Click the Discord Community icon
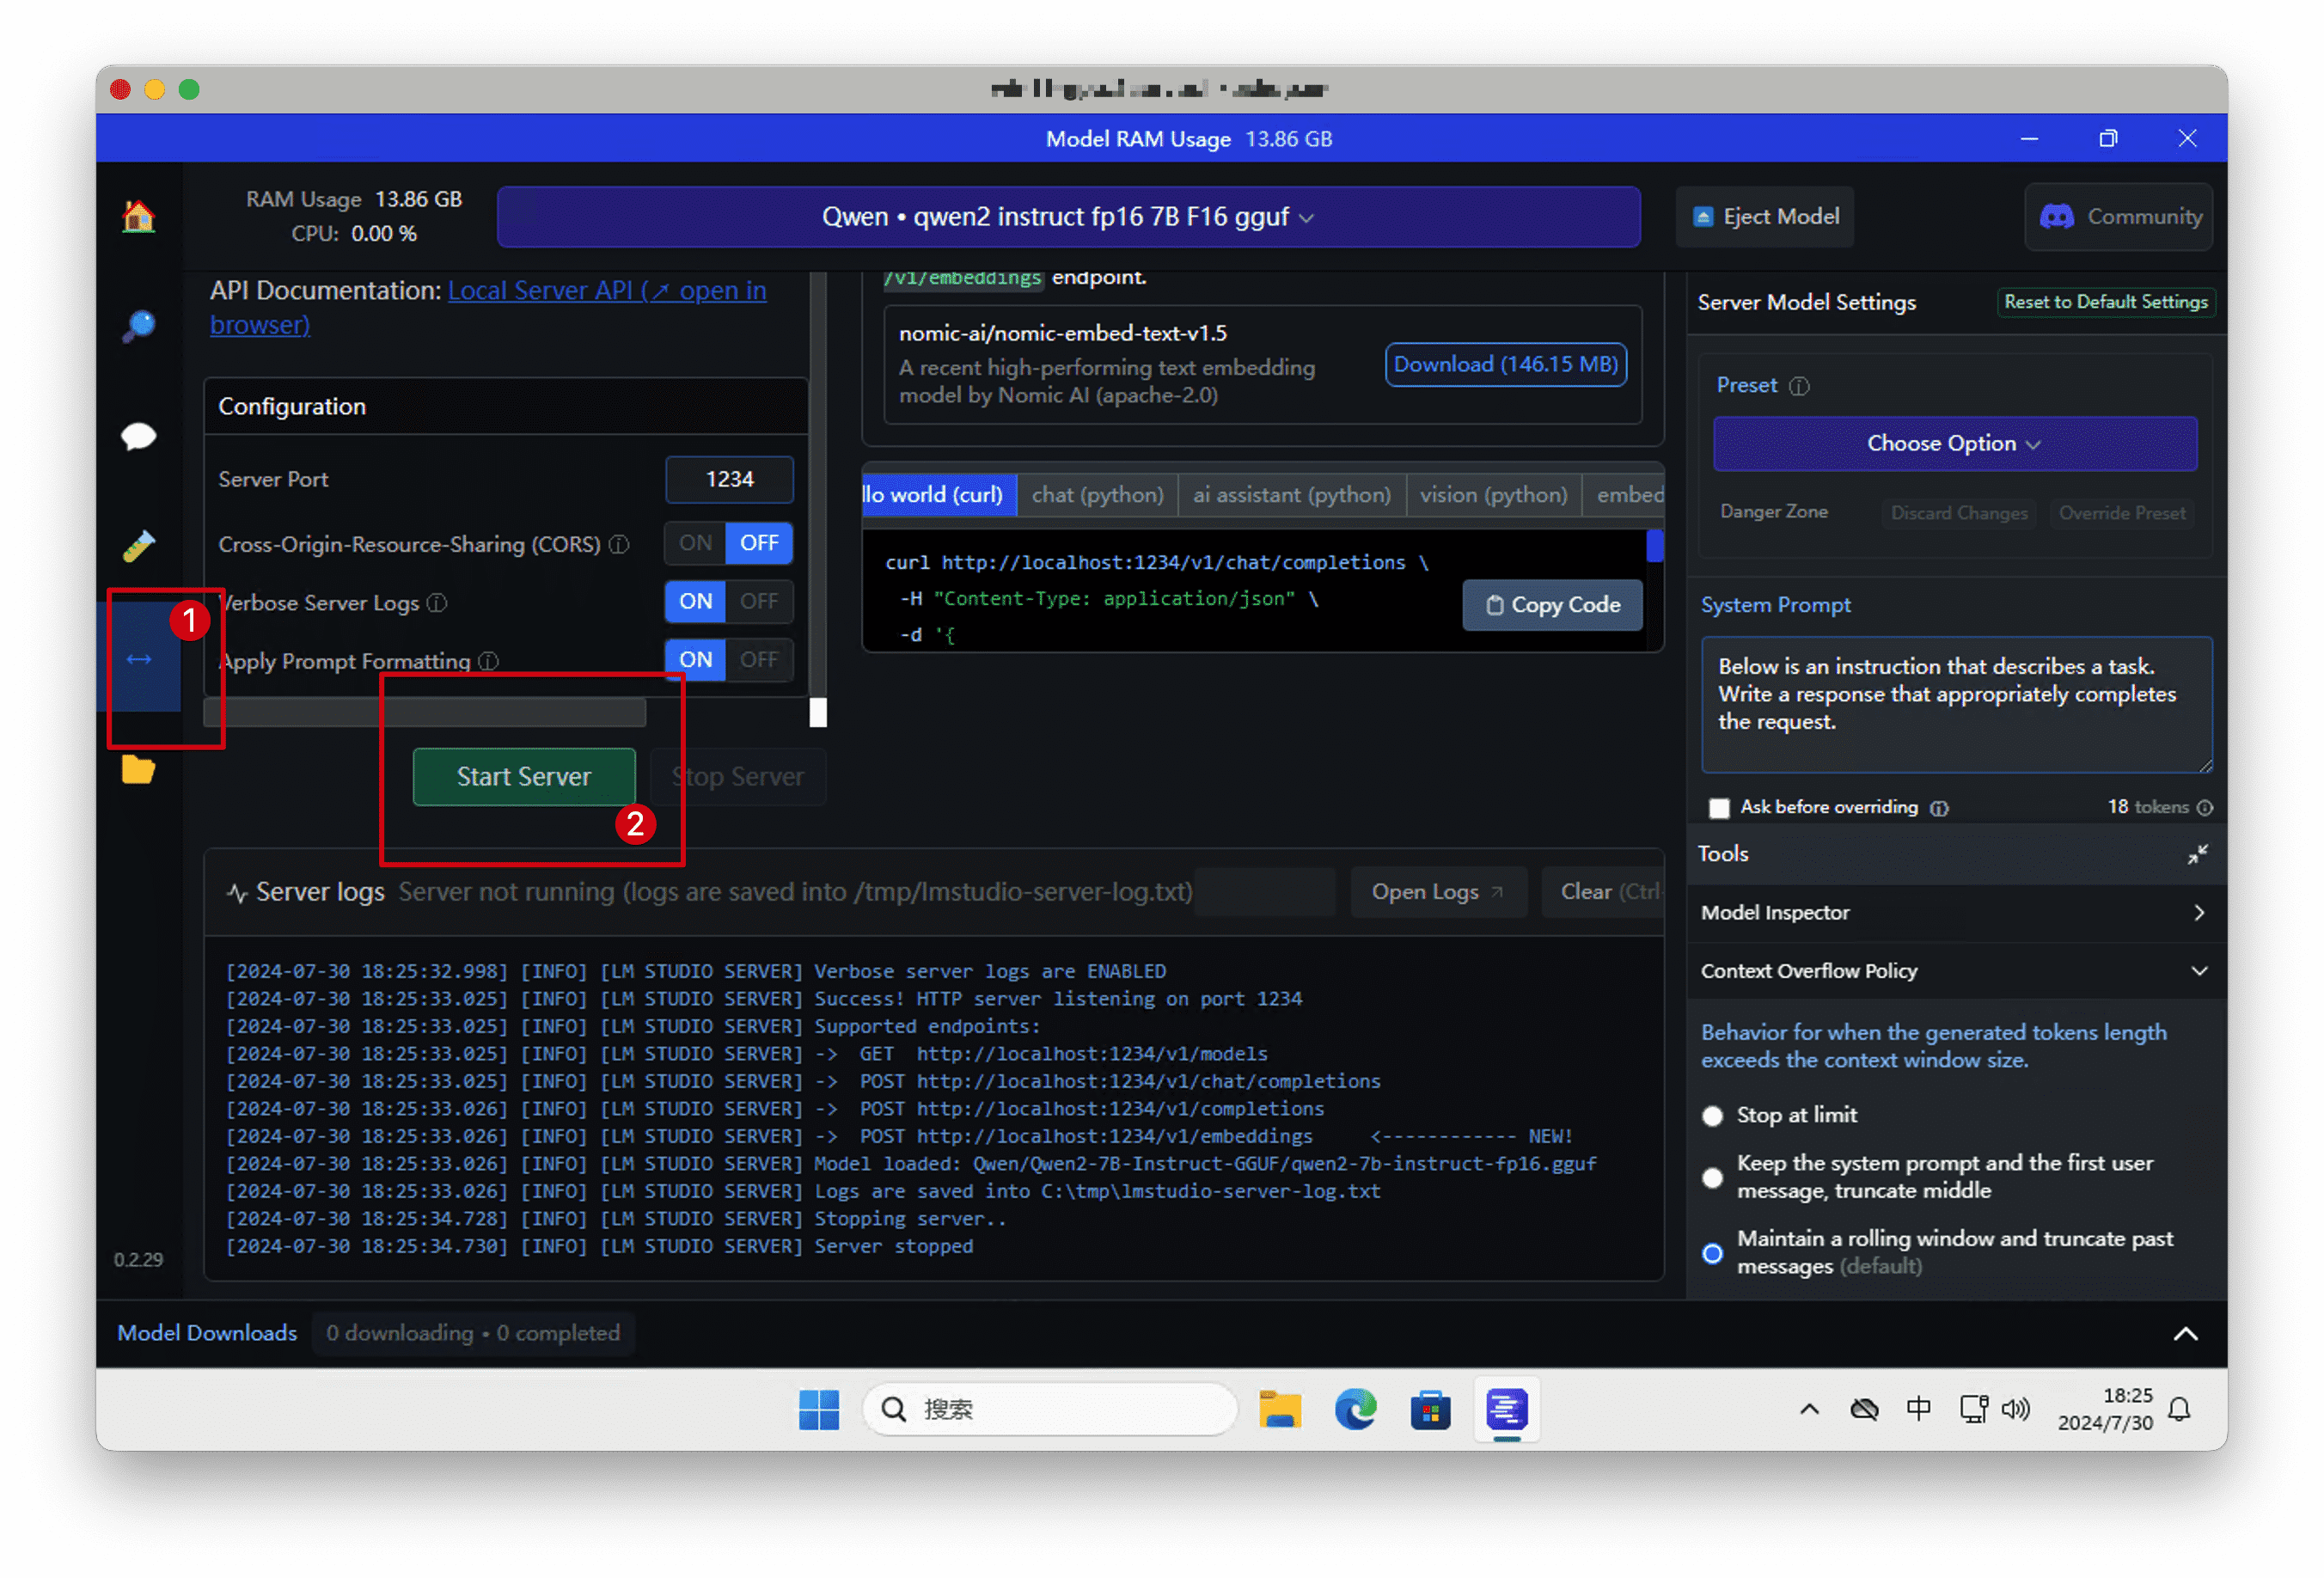This screenshot has width=2324, height=1578. pyautogui.click(x=2056, y=216)
